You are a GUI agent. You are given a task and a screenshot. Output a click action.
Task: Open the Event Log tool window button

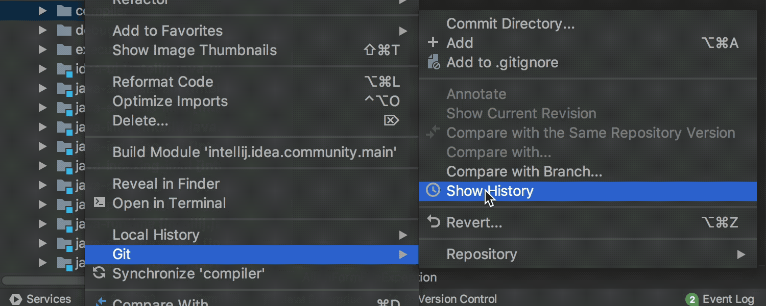[728, 299]
